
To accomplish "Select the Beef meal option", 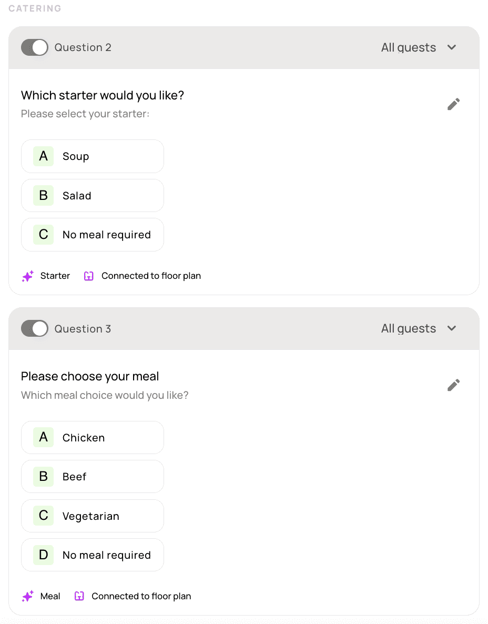I will (x=93, y=477).
